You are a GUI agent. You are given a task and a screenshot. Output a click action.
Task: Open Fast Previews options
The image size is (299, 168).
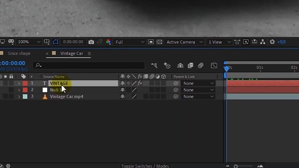[246, 42]
